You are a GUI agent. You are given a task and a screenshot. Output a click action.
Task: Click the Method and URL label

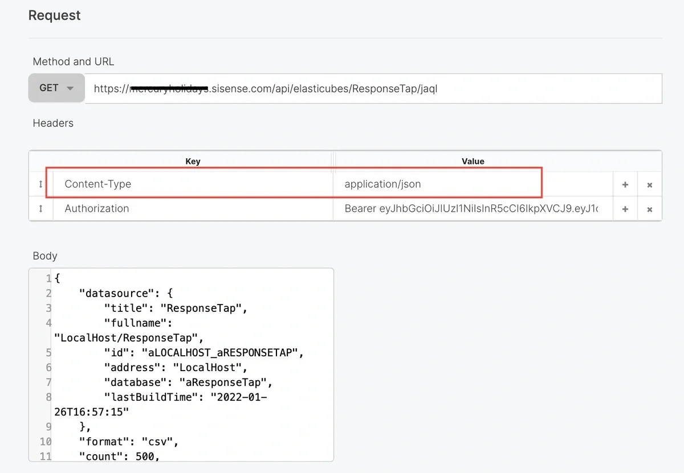click(x=74, y=61)
